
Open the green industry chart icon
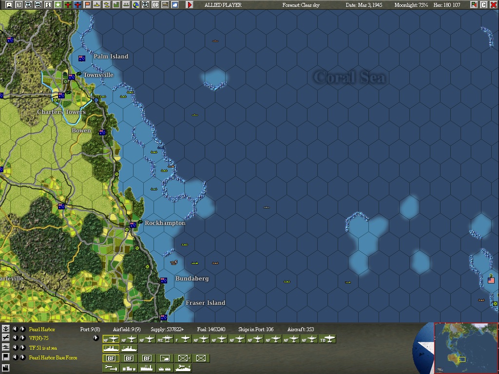pos(116,5)
